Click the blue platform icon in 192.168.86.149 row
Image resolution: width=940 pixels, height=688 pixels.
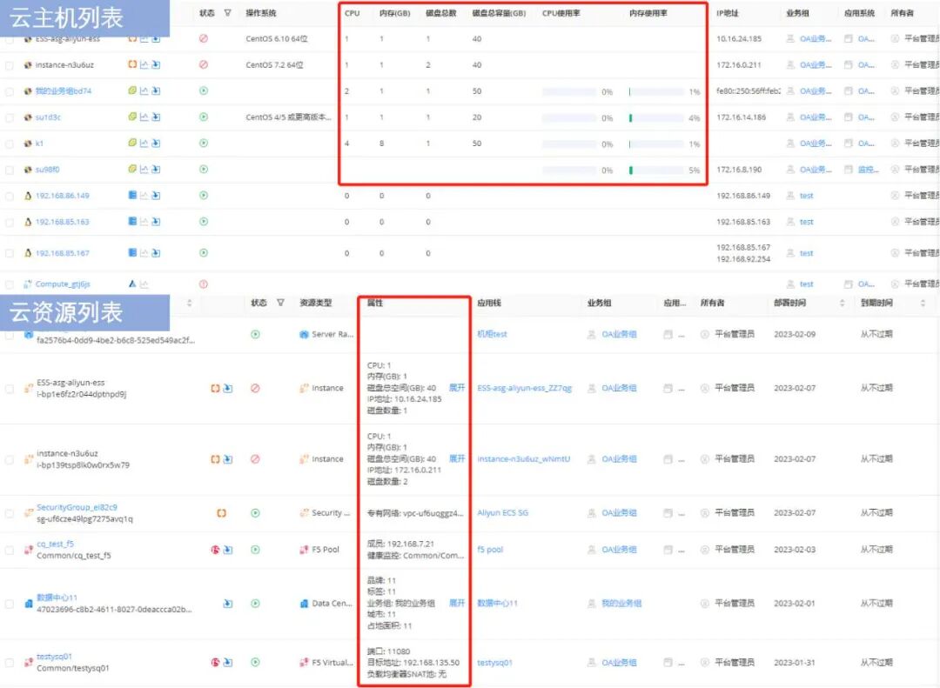coord(132,196)
